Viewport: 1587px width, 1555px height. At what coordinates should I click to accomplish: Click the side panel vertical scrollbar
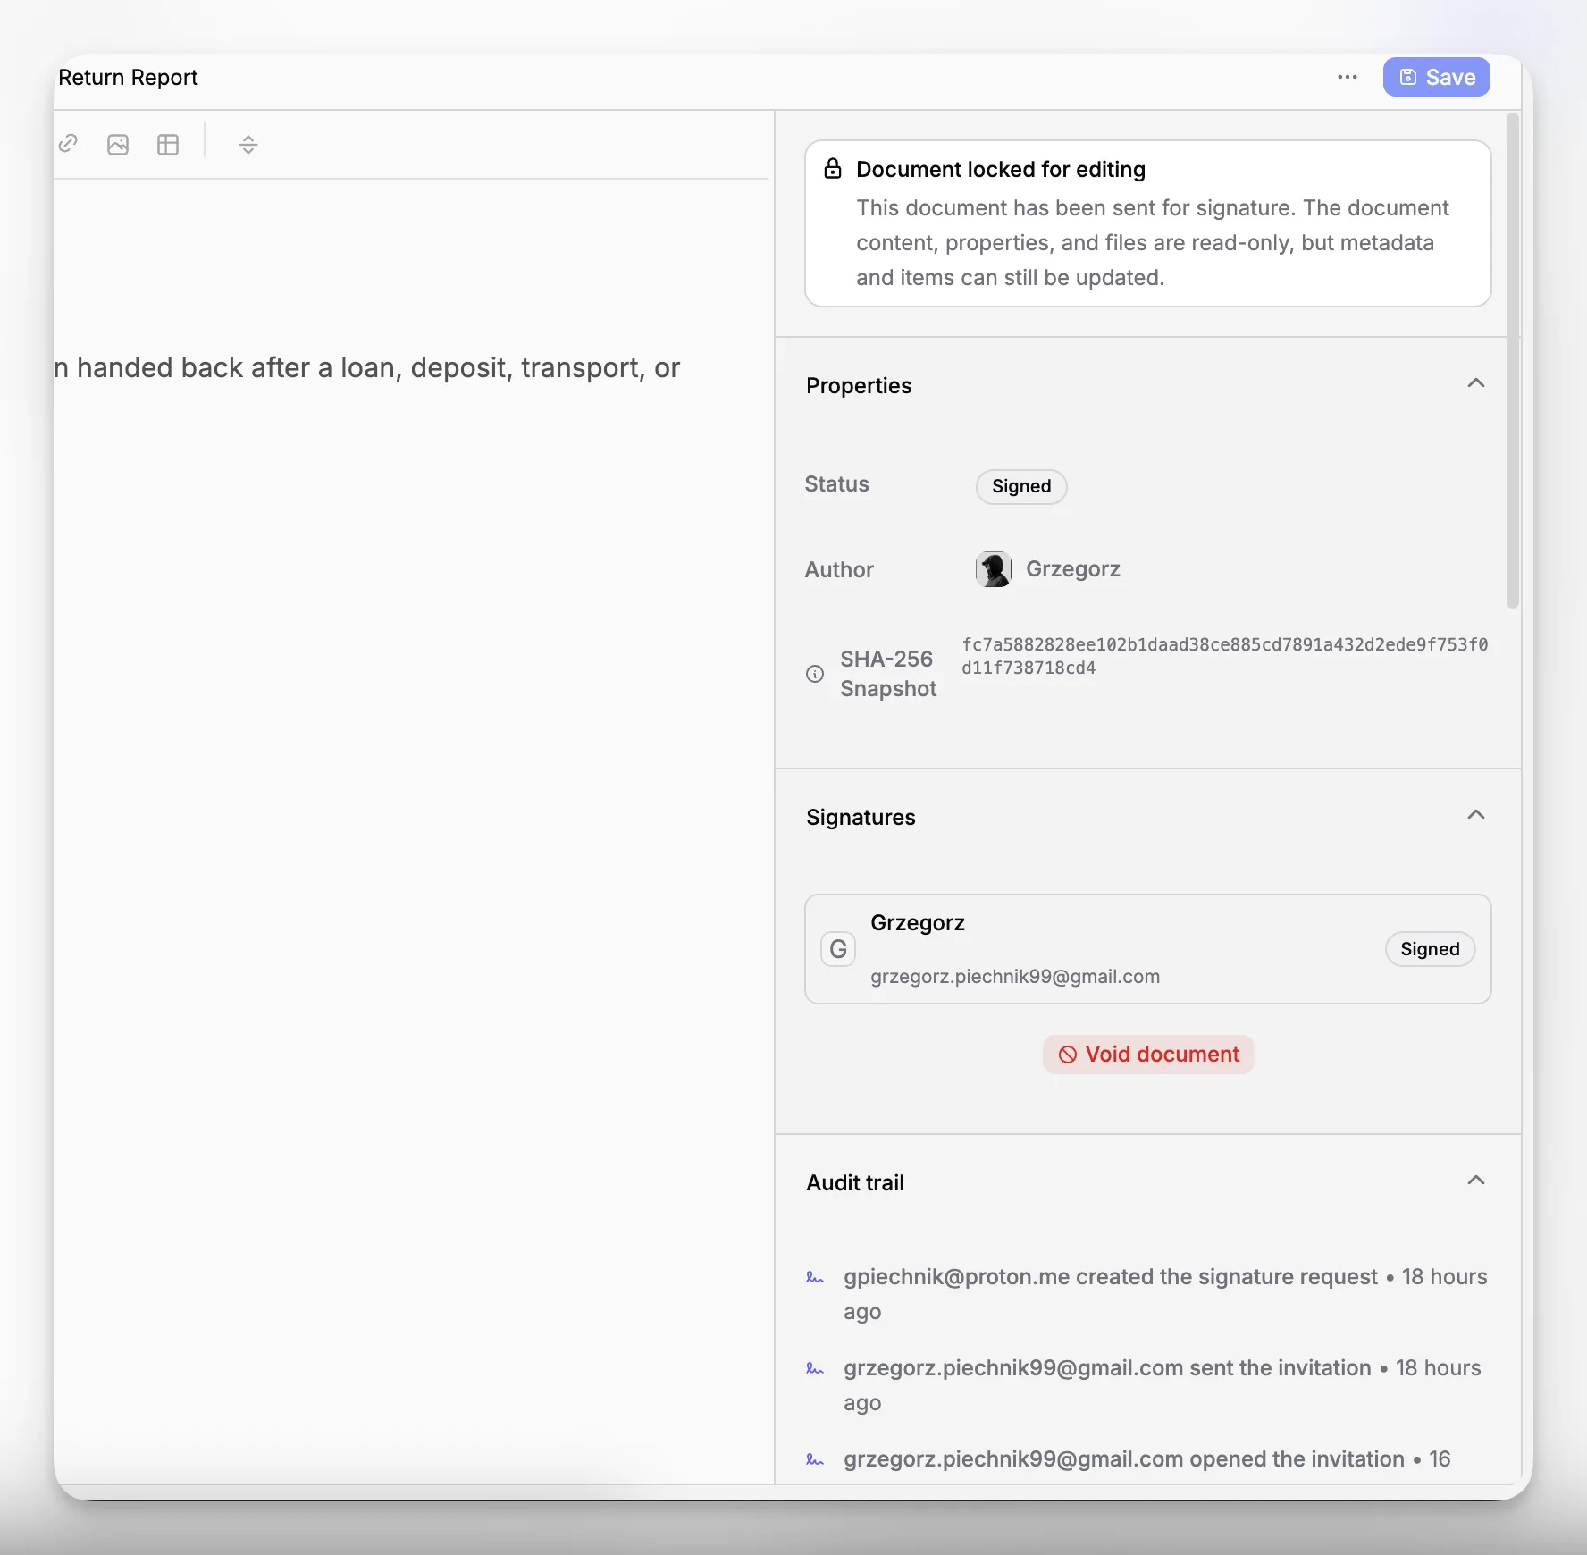pos(1512,361)
